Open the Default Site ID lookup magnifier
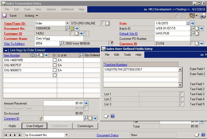The image size is (207, 139). (192, 33)
